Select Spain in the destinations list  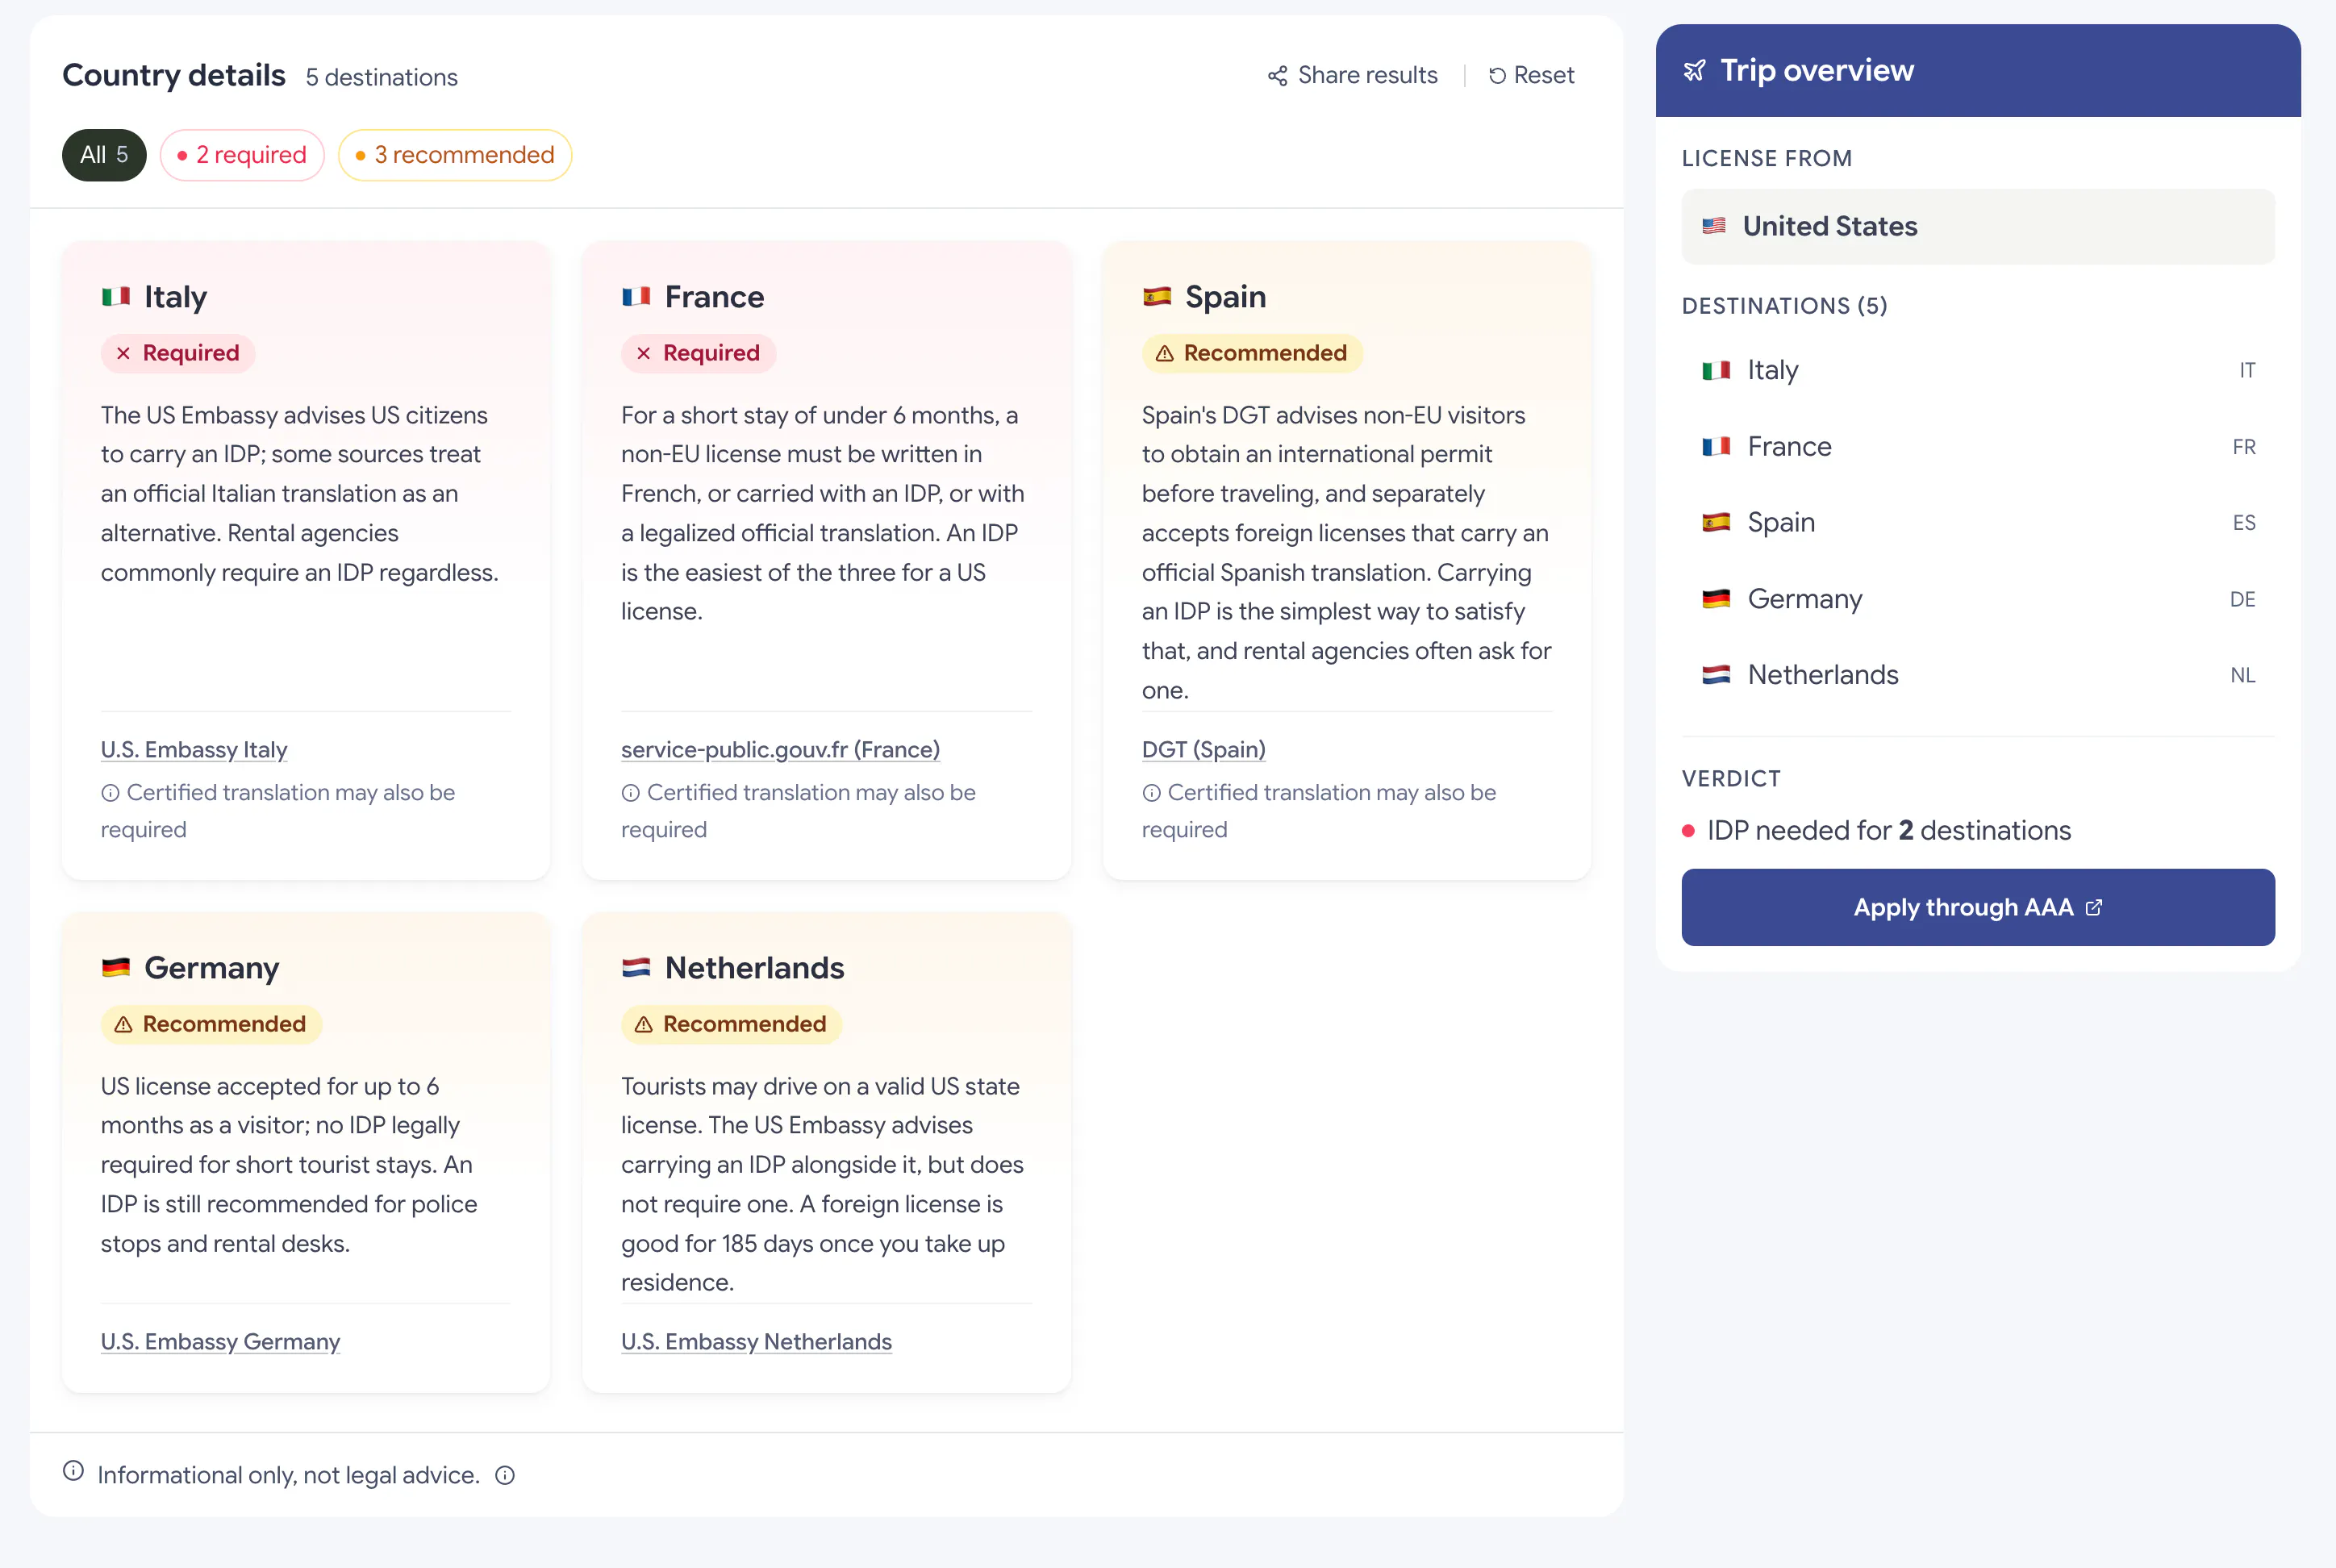pos(1978,523)
